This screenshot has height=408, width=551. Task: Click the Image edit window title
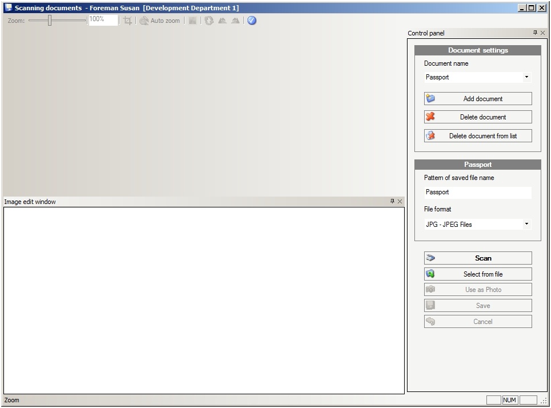tap(30, 202)
